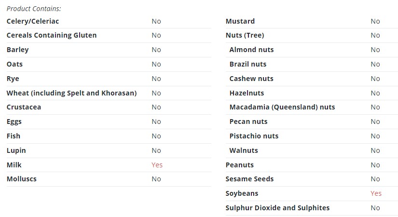Select the Molluscs allergen label
Viewport: 398px width, 217px height.
[x=22, y=179]
